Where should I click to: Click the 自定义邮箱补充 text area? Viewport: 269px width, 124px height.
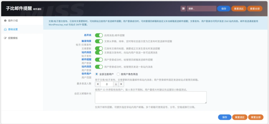[151, 97]
